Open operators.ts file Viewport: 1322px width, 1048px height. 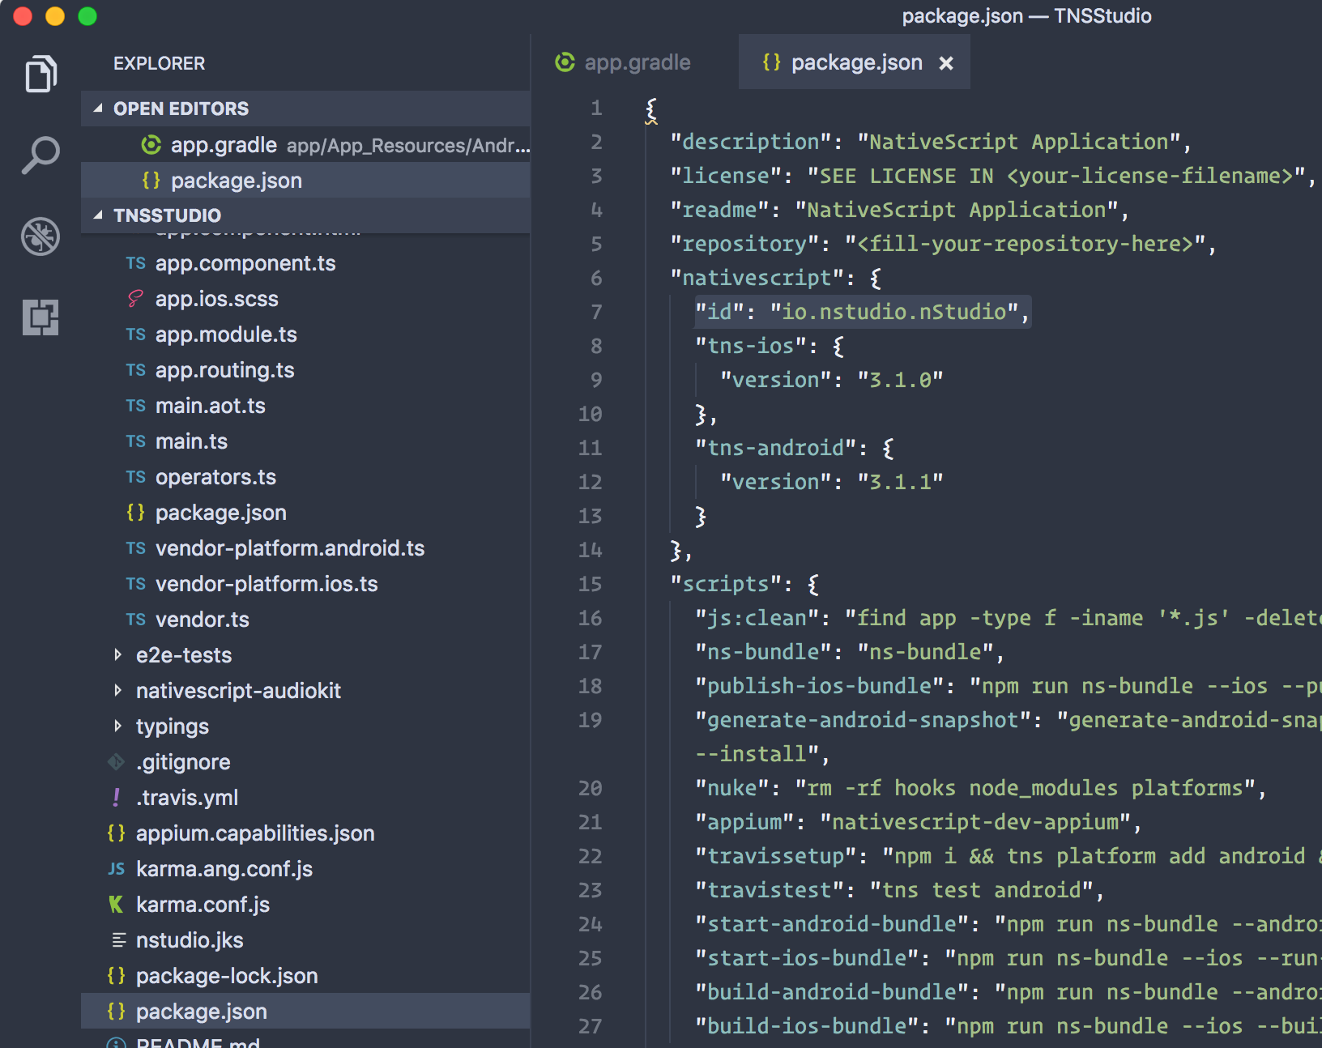coord(306,477)
